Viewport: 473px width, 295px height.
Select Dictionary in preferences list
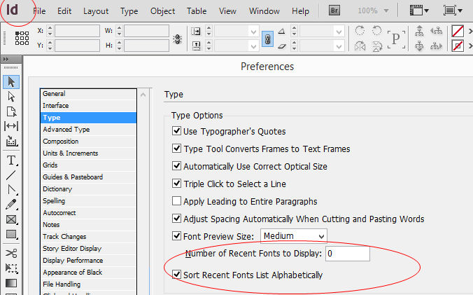(88, 189)
